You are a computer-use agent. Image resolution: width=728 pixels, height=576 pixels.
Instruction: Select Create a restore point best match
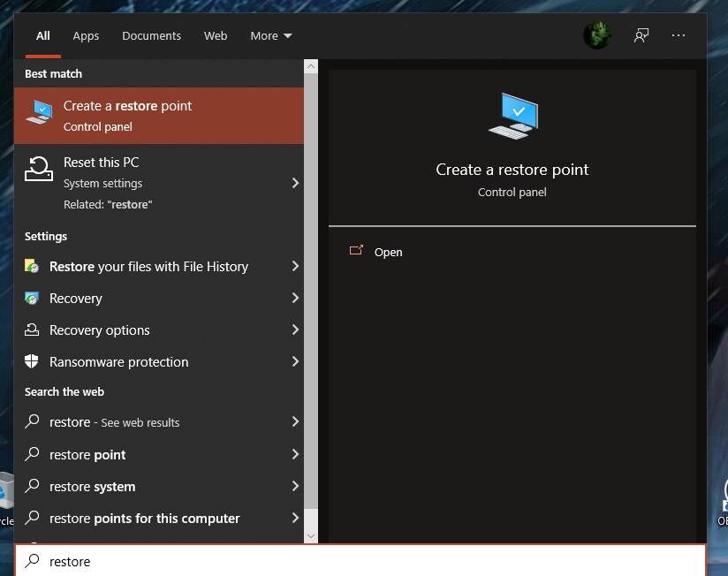coord(159,116)
